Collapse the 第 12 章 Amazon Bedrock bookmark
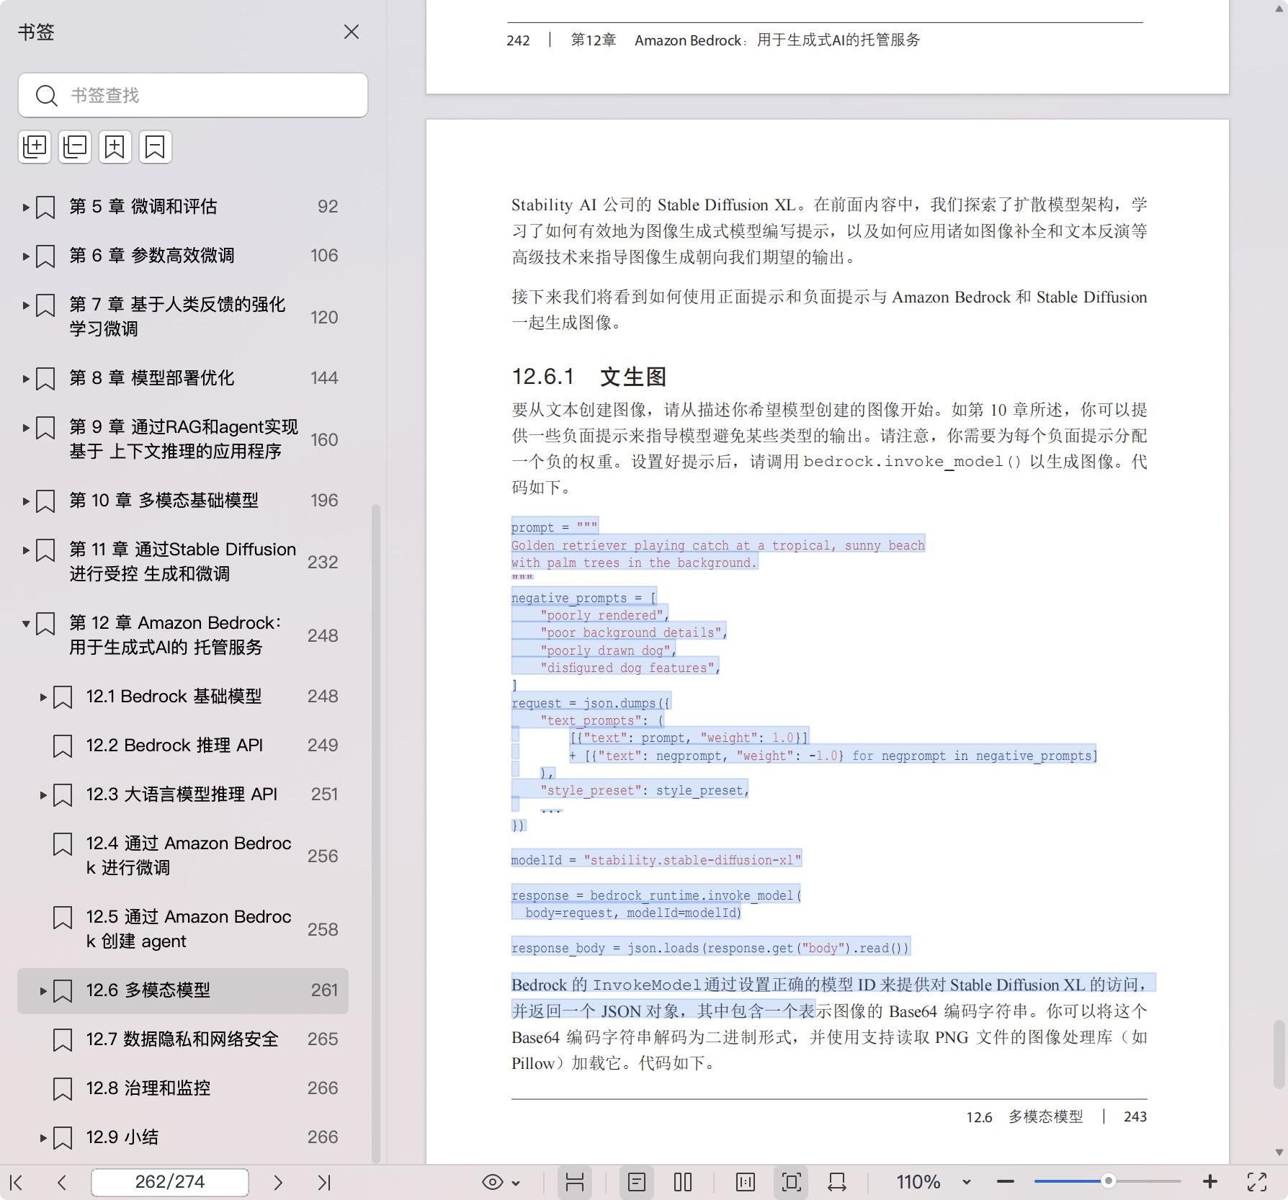Screen dimensions: 1288x1200 point(26,624)
